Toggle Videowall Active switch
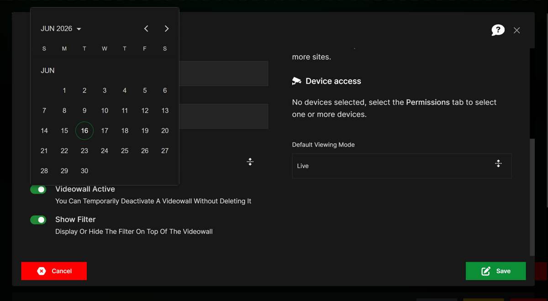This screenshot has width=548, height=301. coord(38,190)
